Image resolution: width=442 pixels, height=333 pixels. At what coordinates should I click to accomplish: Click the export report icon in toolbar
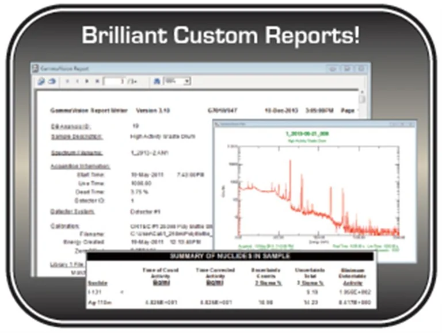tap(41, 82)
